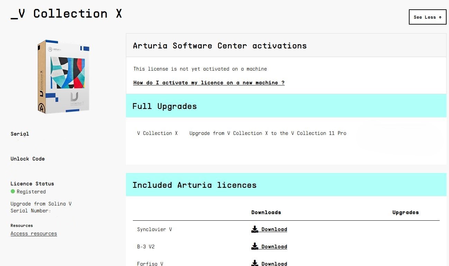
Task: Click the Unlock Code label
Action: click(x=28, y=159)
